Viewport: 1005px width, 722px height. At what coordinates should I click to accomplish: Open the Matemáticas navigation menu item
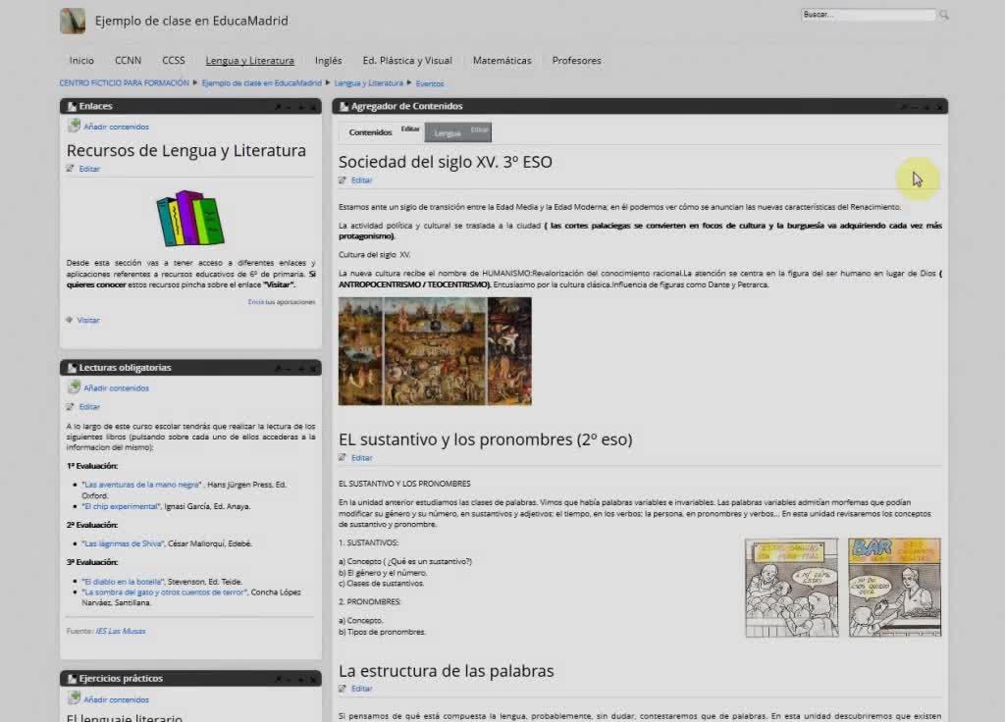tap(502, 61)
